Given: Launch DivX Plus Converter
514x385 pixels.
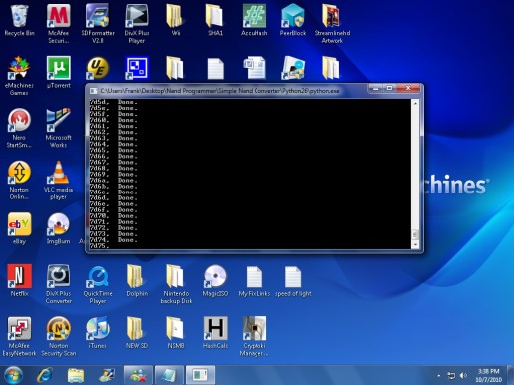Looking at the screenshot, I should point(58,284).
